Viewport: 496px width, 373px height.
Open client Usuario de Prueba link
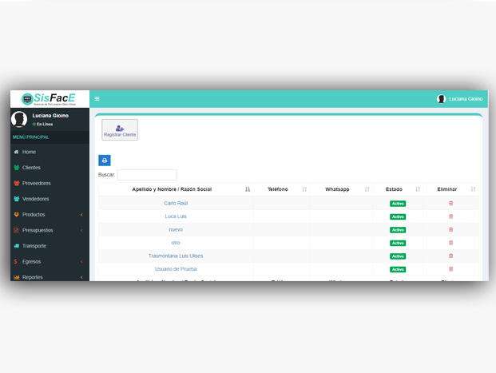pyautogui.click(x=176, y=269)
